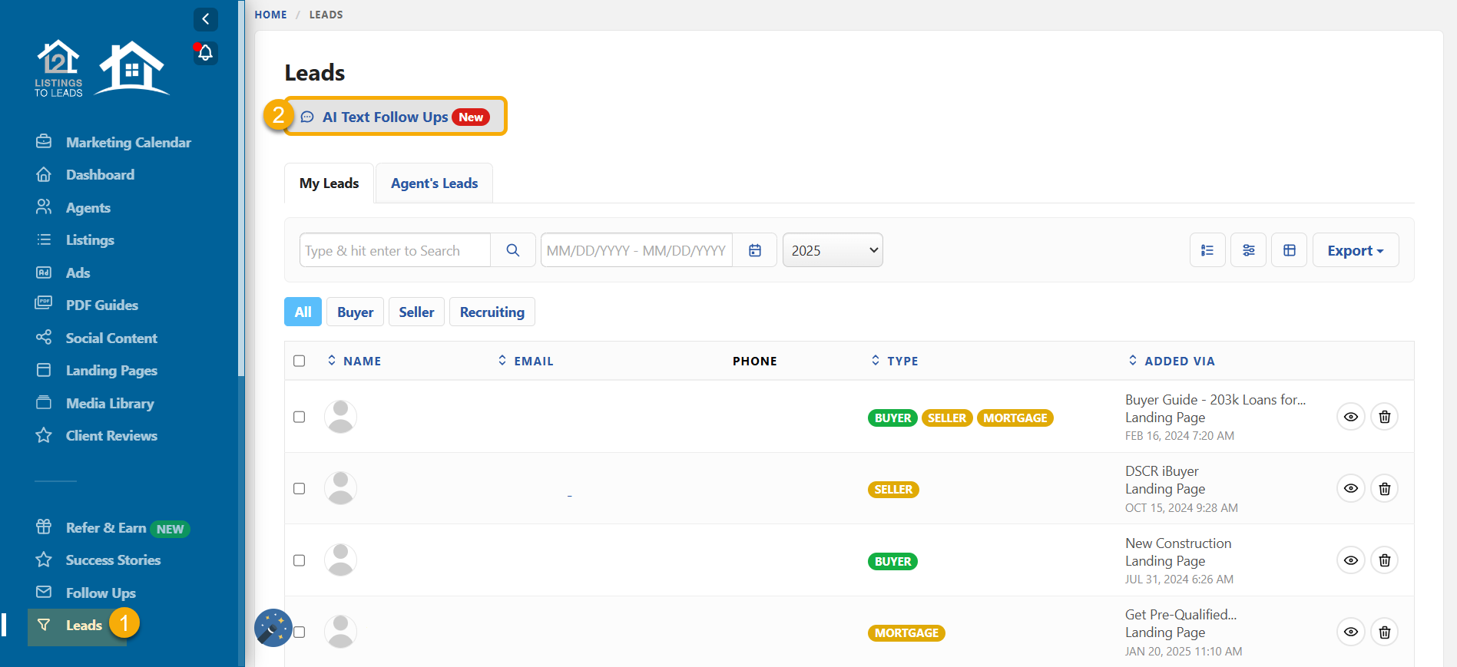Click the notification bell icon
The image size is (1457, 667).
[205, 53]
